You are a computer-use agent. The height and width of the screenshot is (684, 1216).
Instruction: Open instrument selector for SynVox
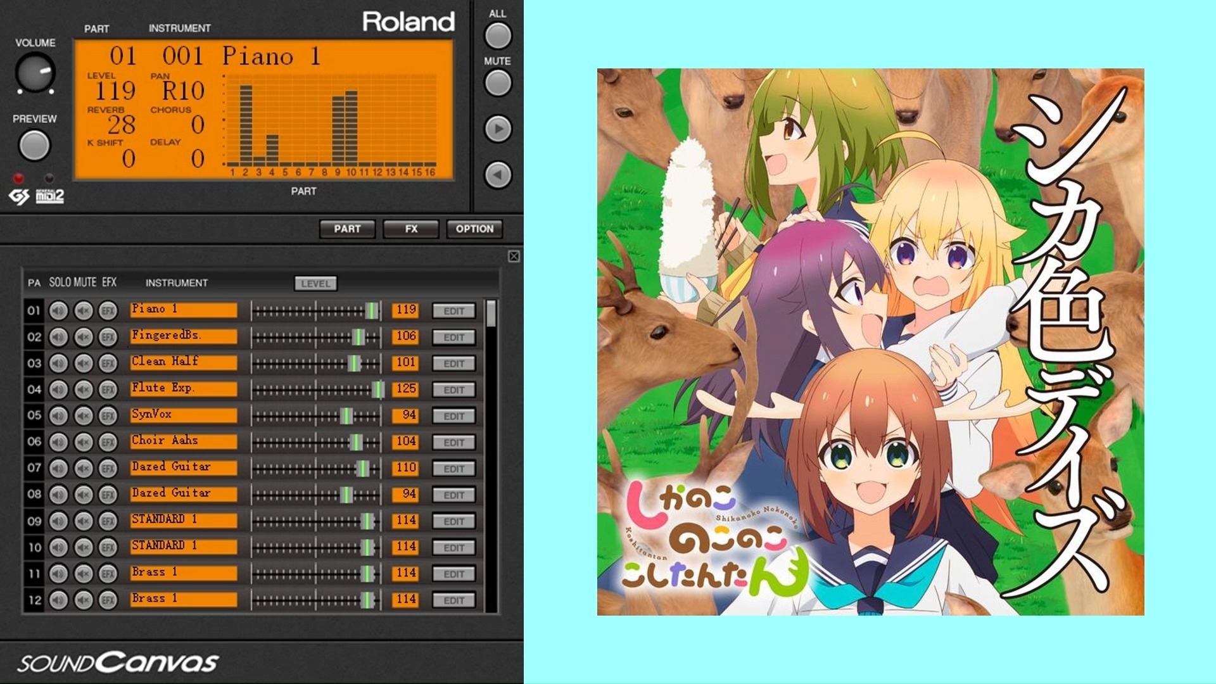184,415
